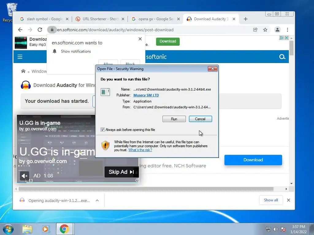Image resolution: width=314 pixels, height=235 pixels.
Task: Click the Chrome taskbar icon
Action: click(64, 229)
